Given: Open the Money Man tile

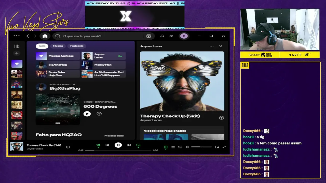Looking at the screenshot, I should [x=103, y=65].
